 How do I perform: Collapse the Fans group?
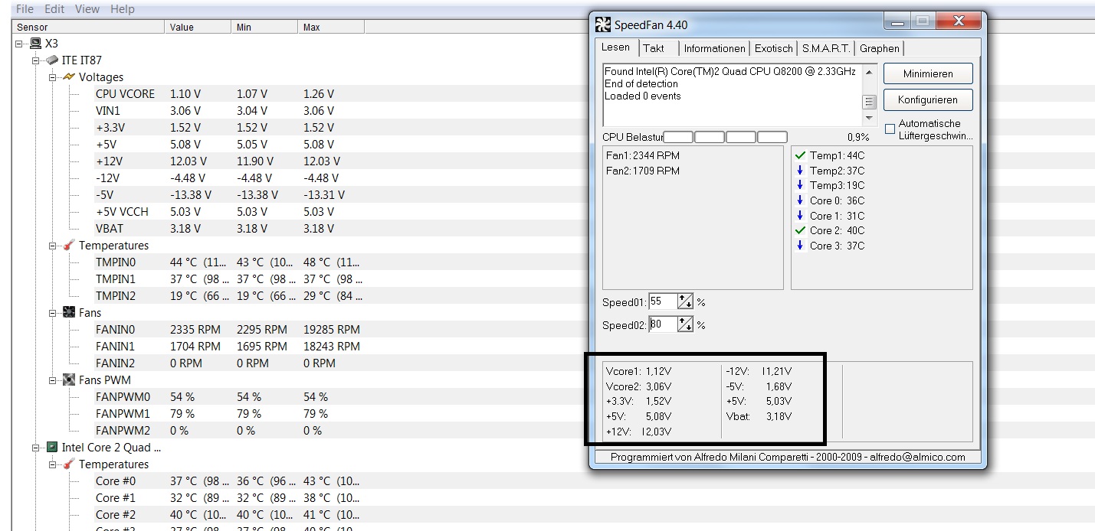point(53,313)
